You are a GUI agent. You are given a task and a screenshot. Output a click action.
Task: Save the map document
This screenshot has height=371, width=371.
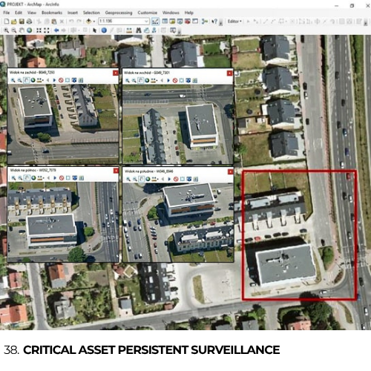click(22, 22)
